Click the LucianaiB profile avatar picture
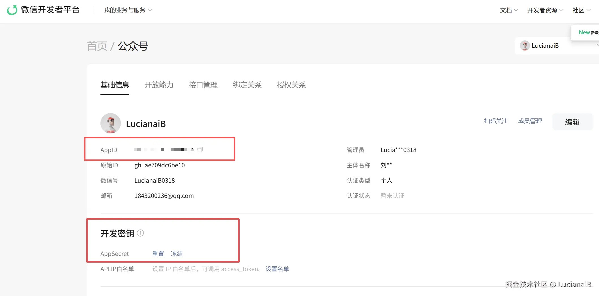599x296 pixels. pyautogui.click(x=111, y=123)
